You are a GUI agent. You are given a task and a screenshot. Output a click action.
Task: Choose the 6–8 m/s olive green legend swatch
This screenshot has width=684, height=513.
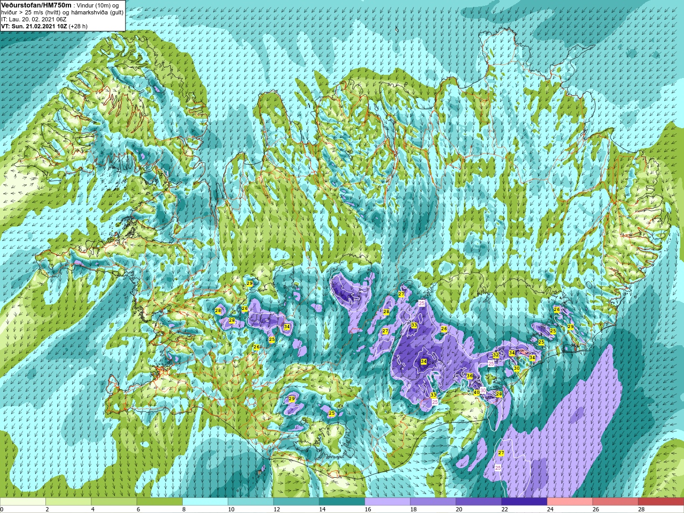(x=160, y=502)
